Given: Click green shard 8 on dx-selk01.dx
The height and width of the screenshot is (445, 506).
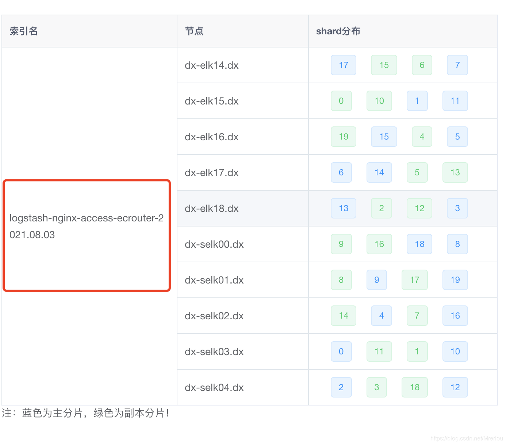Looking at the screenshot, I should (341, 280).
